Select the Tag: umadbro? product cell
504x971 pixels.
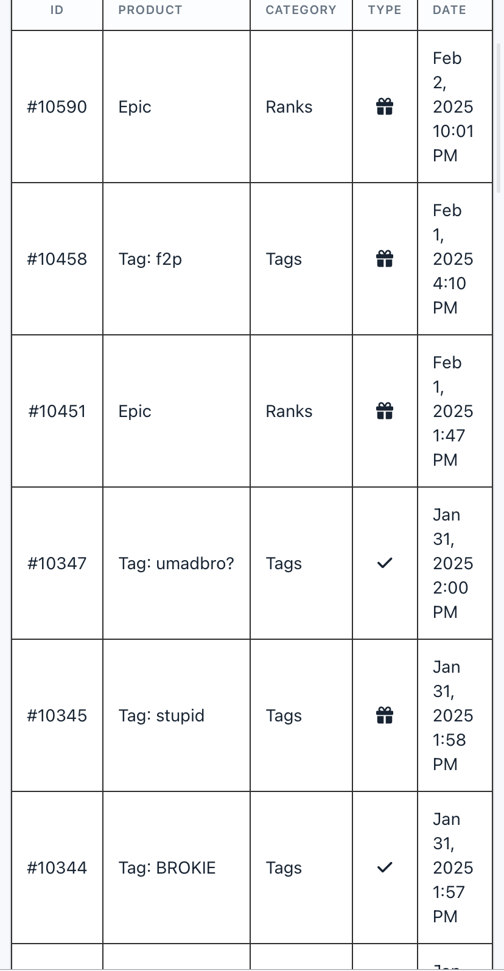[x=177, y=564]
